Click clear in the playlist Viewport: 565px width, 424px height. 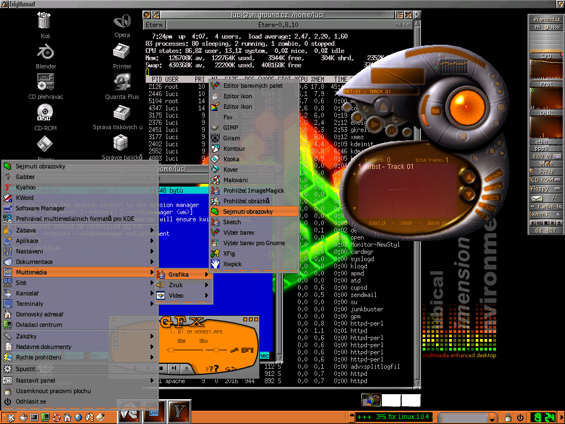tap(406, 223)
